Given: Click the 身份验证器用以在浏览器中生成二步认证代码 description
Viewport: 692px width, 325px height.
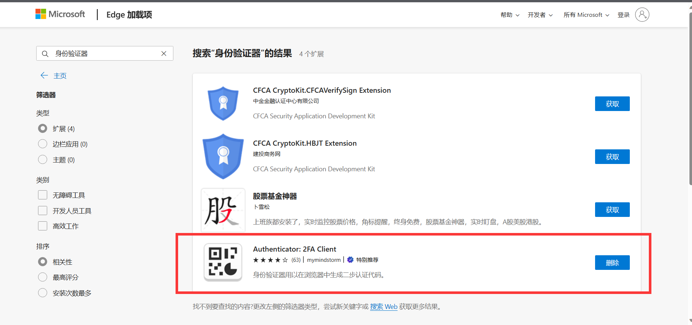Looking at the screenshot, I should click(x=319, y=275).
